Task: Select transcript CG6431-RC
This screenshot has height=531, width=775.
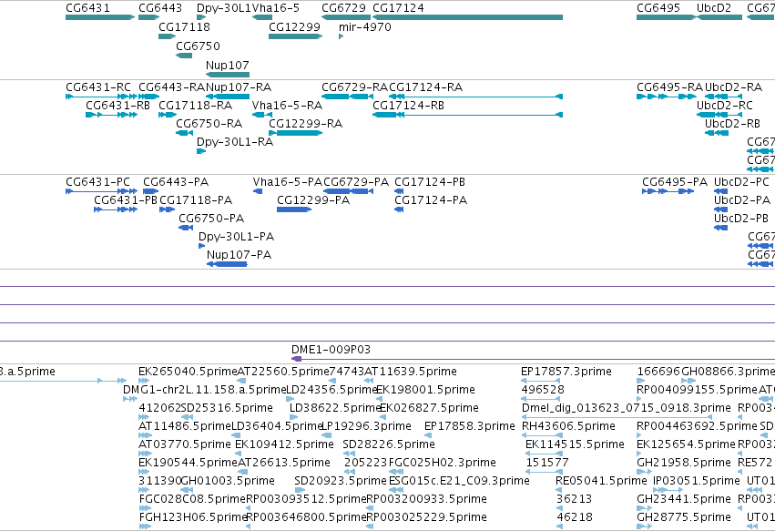Action: tap(101, 97)
